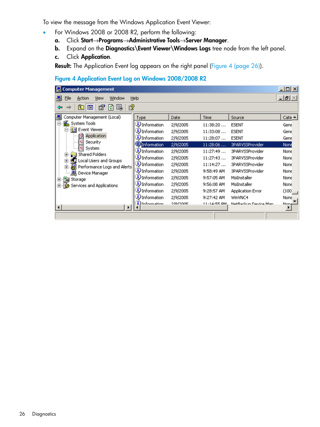The width and height of the screenshot is (320, 427).
Task: Sort by the Time column header
Action: tap(215, 117)
